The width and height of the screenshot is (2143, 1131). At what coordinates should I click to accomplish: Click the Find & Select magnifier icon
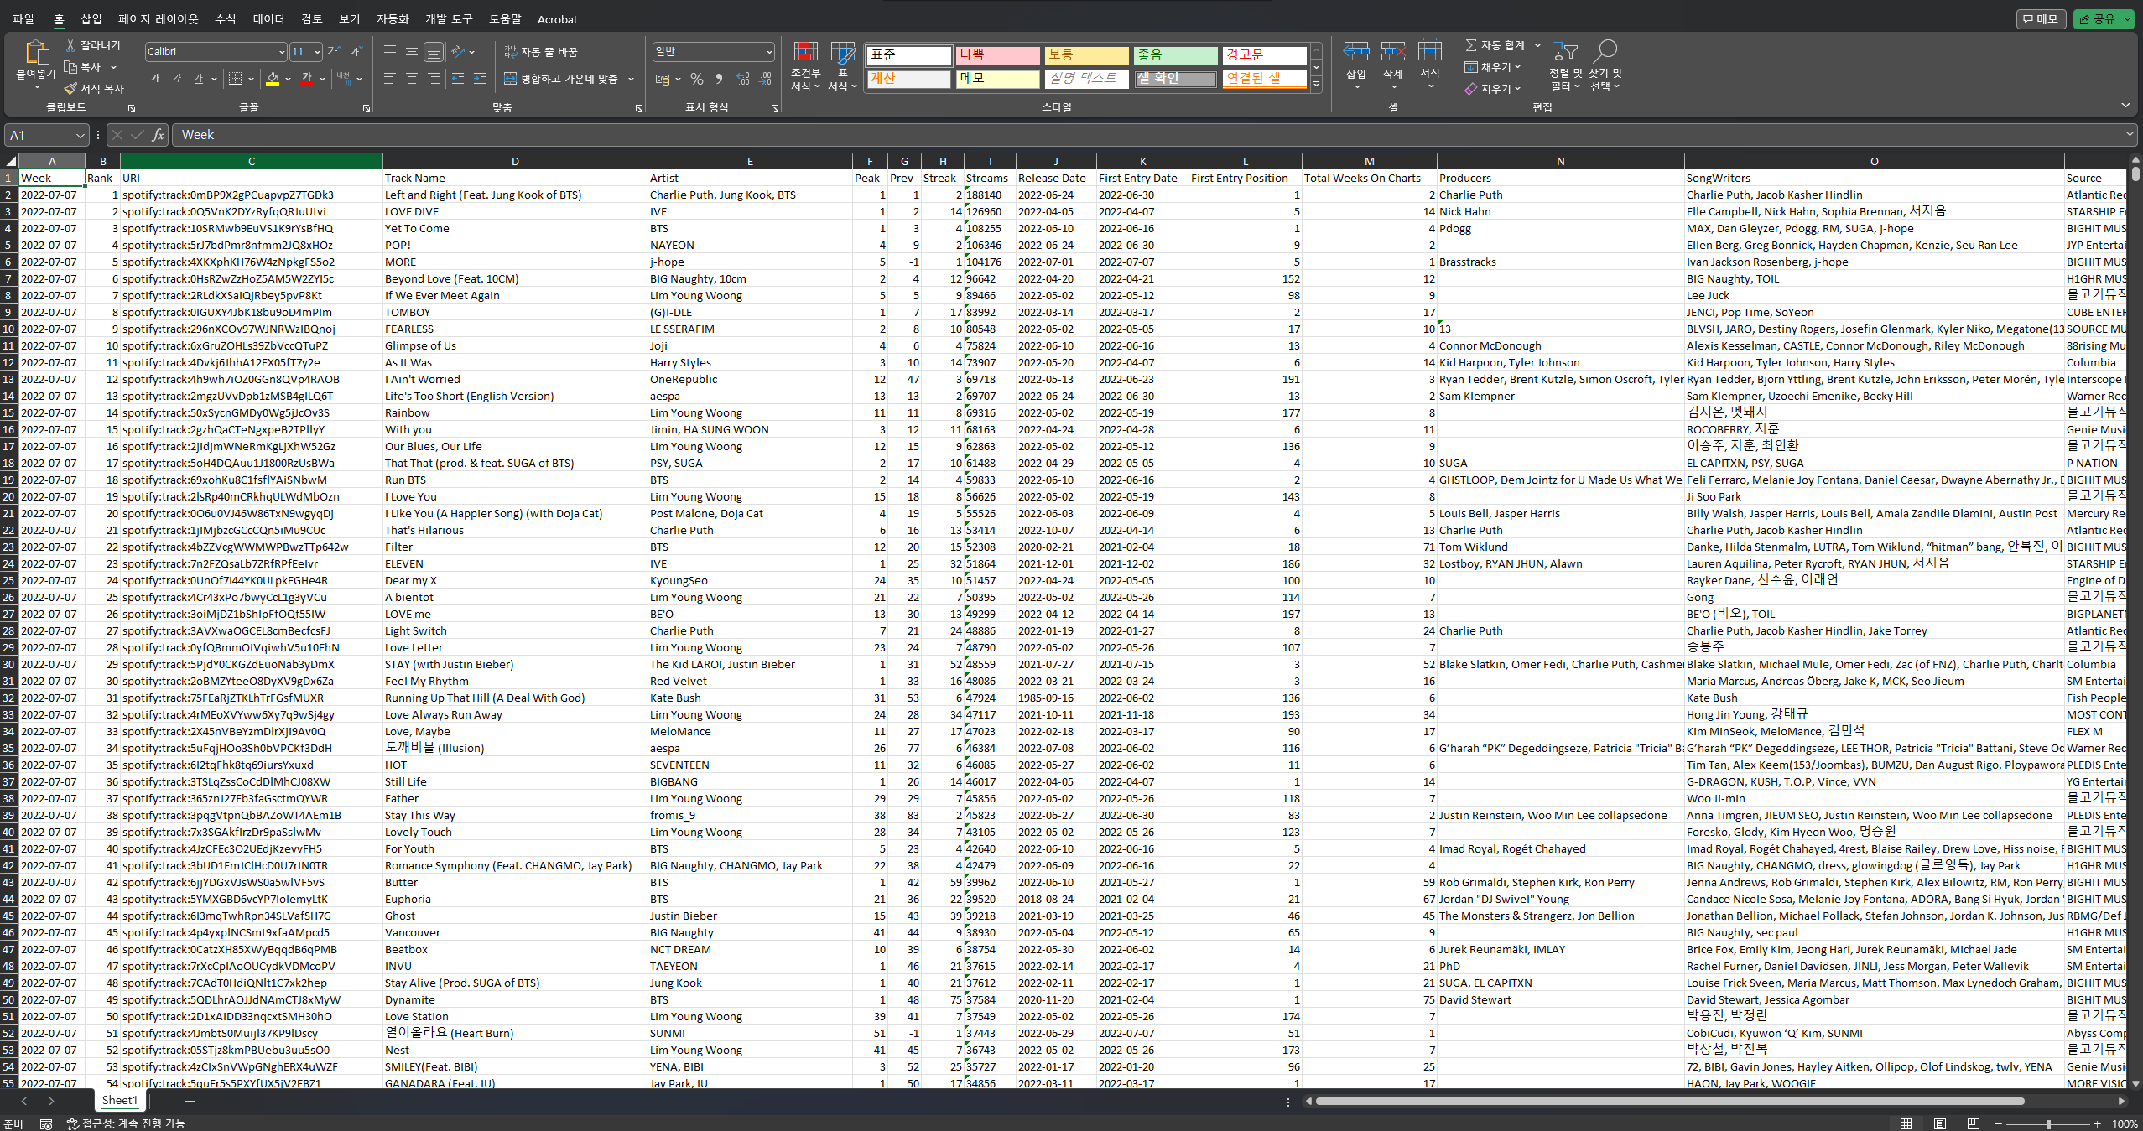click(x=1605, y=52)
